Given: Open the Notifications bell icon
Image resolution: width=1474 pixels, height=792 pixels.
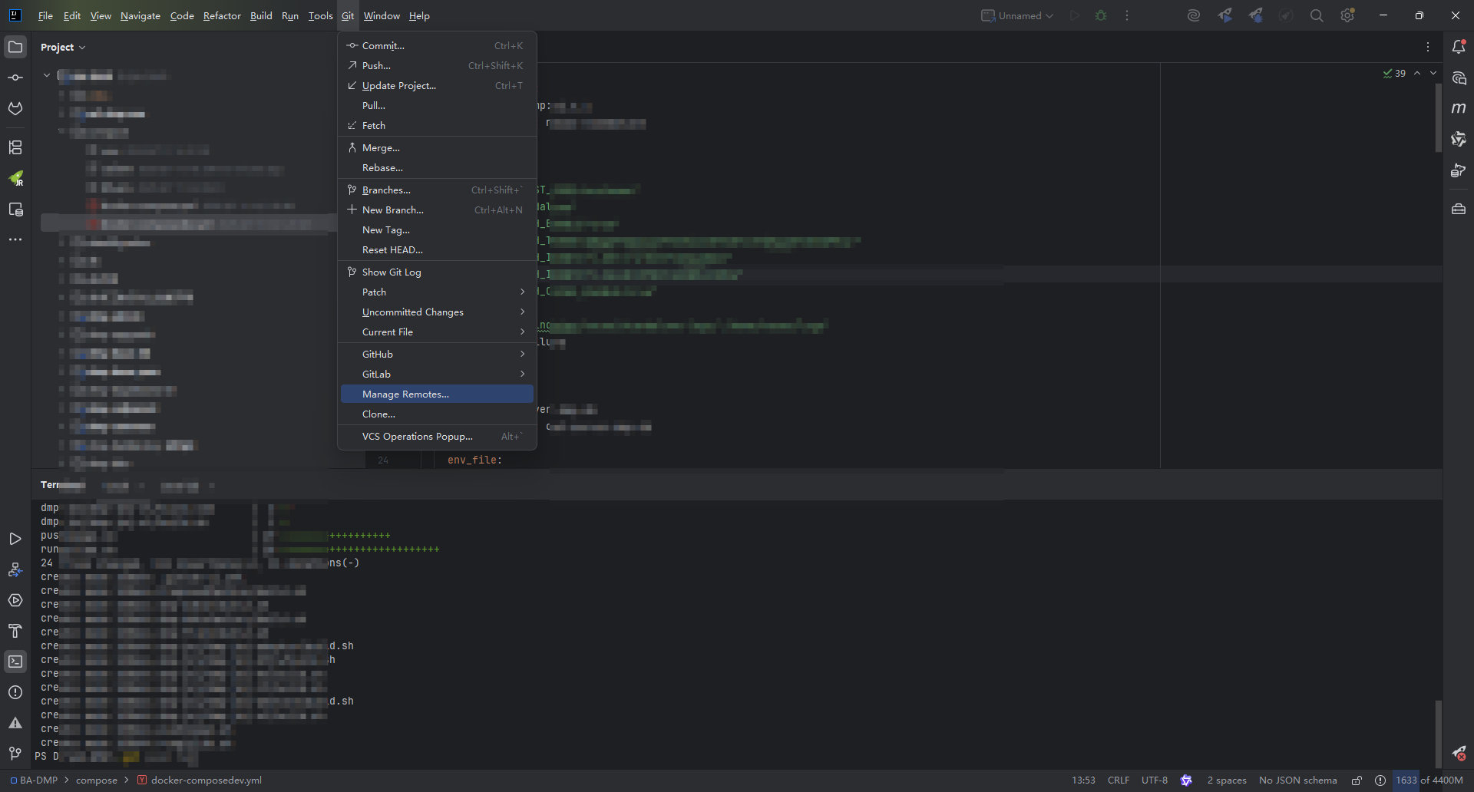Looking at the screenshot, I should tap(1459, 47).
